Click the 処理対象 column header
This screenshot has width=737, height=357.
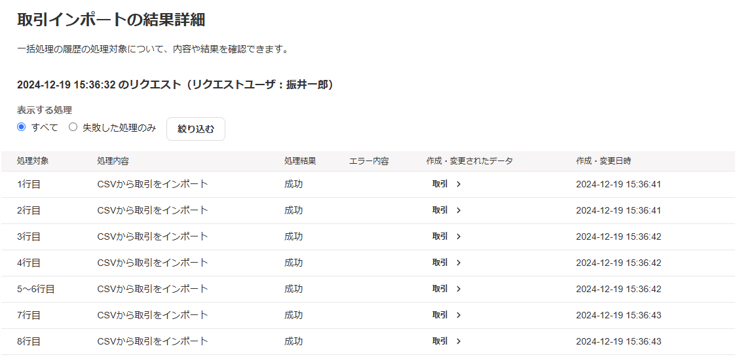click(x=33, y=161)
